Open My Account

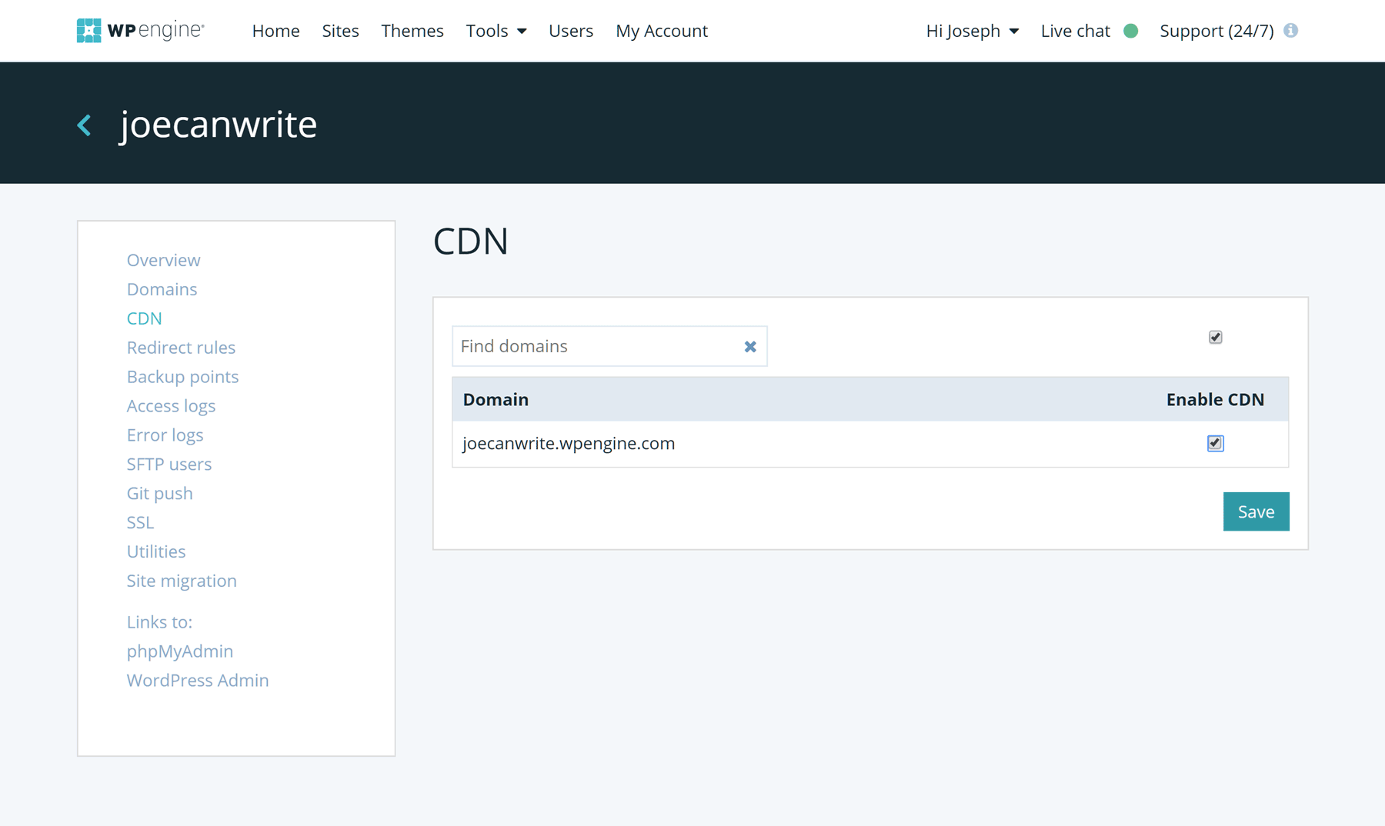point(662,31)
